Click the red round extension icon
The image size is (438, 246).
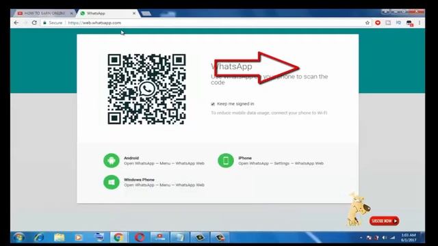378,23
